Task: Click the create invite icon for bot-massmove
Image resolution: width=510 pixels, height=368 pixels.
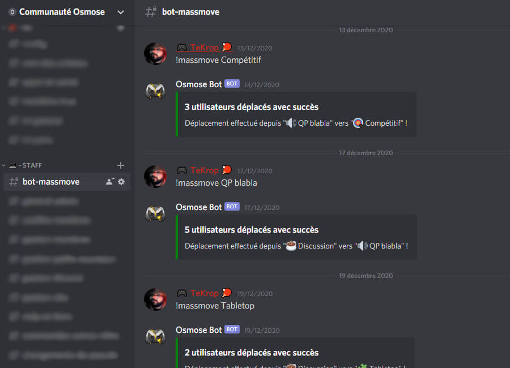Action: (x=110, y=181)
